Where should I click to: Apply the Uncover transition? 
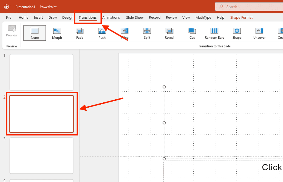tap(259, 33)
